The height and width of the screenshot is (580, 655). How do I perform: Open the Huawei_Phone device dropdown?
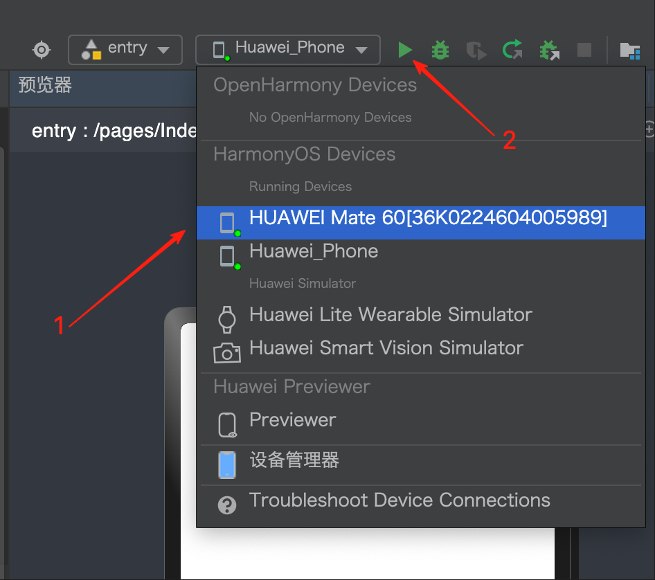288,50
